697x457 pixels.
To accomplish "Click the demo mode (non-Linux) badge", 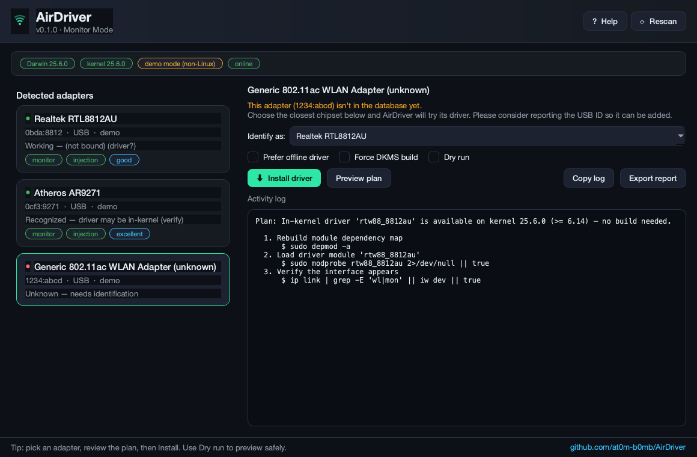I will [x=180, y=64].
